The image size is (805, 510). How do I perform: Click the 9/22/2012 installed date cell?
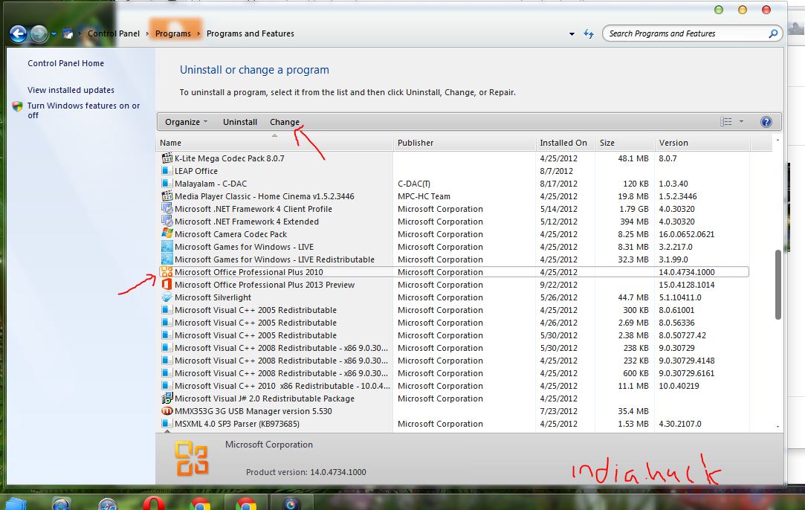558,285
